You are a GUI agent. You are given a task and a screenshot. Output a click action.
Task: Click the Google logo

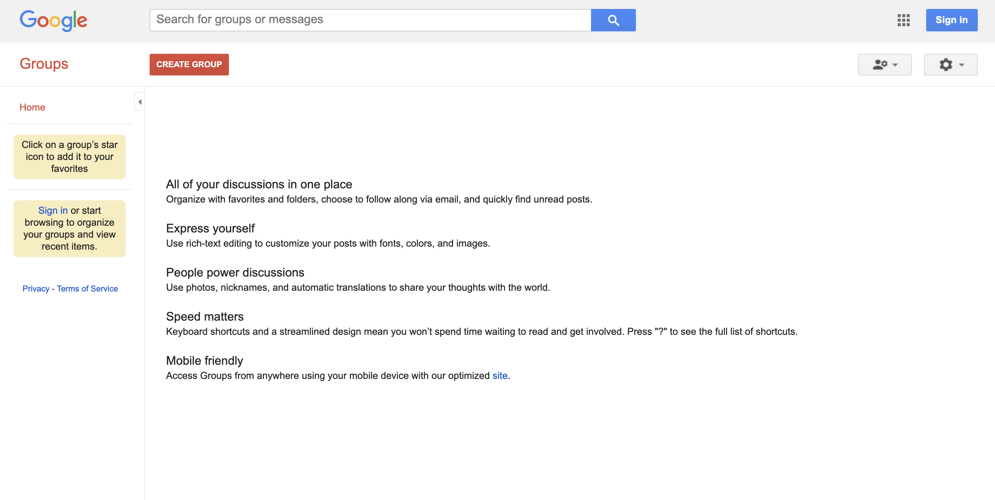point(53,20)
